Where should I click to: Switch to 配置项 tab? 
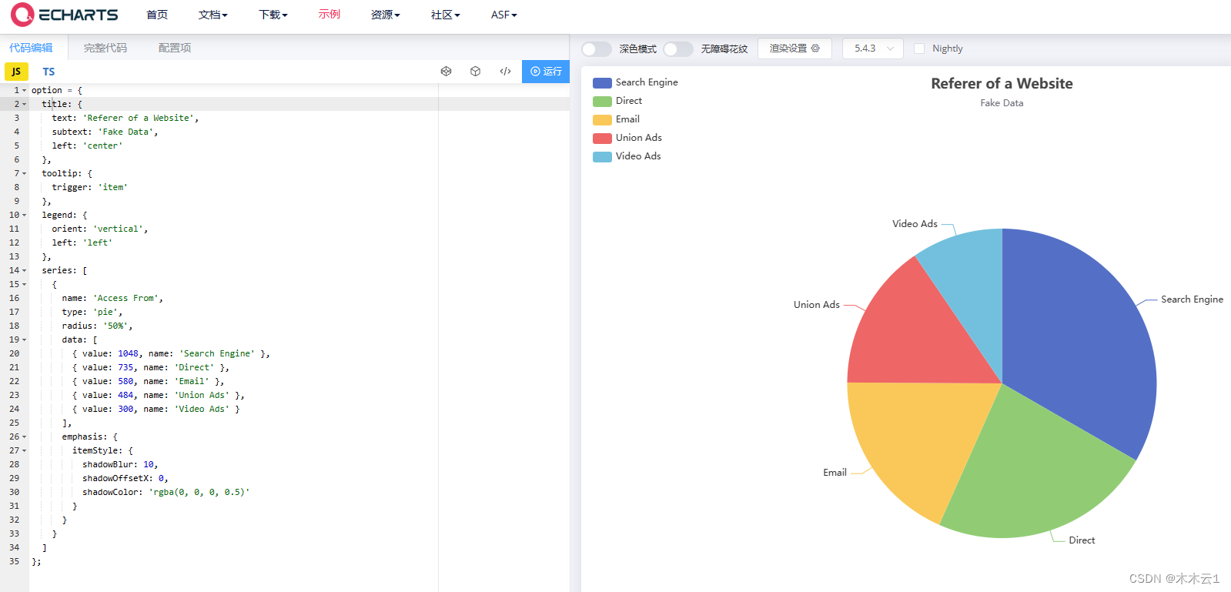(175, 48)
